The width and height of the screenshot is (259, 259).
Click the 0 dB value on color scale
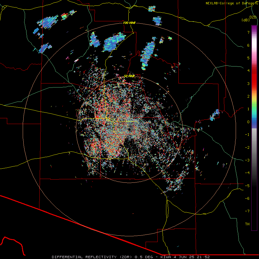point(248,122)
